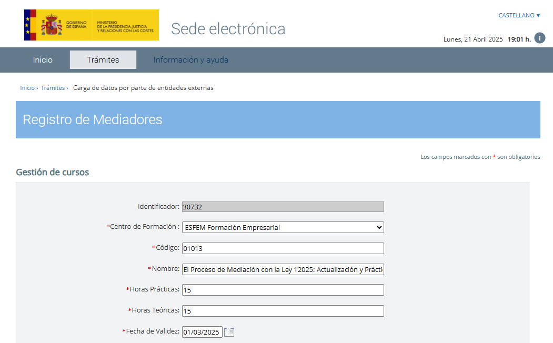Click the Inicio breadcrumb link

pos(27,88)
